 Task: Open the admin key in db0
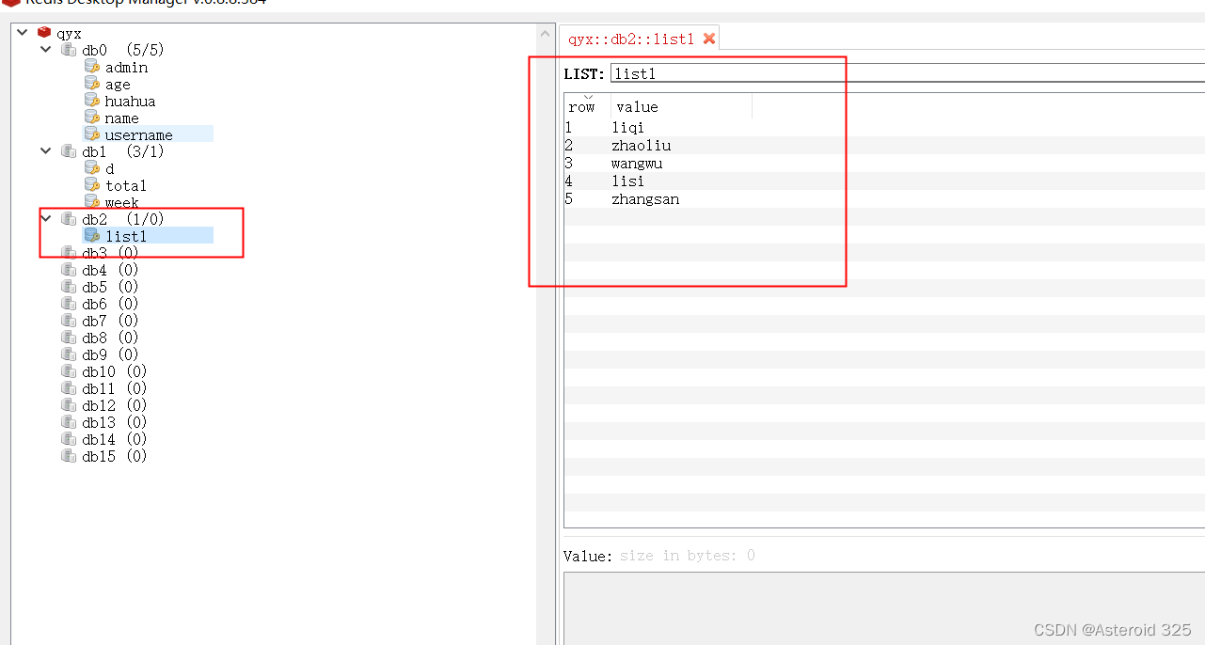126,68
